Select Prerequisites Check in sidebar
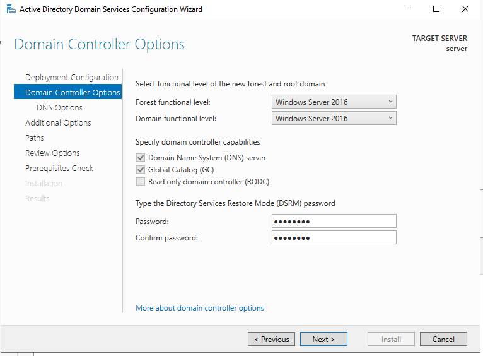 [x=59, y=168]
